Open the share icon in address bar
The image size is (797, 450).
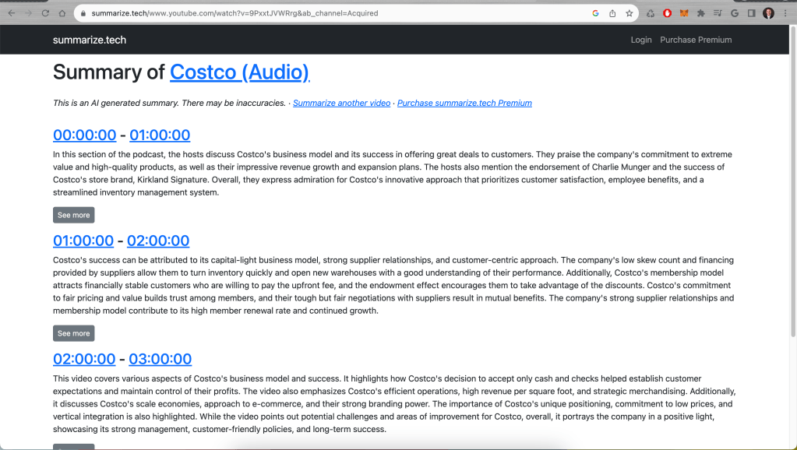tap(612, 13)
